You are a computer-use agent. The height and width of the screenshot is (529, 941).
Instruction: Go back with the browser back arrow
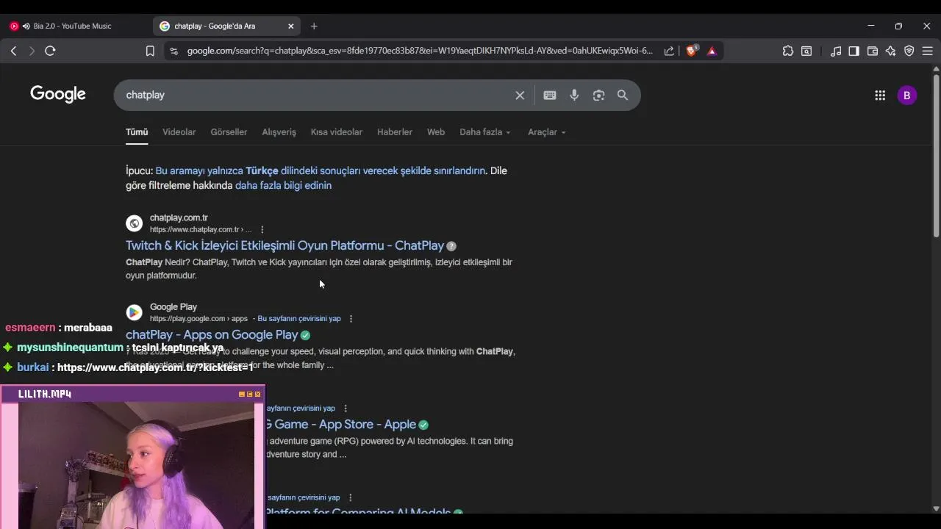tap(13, 51)
